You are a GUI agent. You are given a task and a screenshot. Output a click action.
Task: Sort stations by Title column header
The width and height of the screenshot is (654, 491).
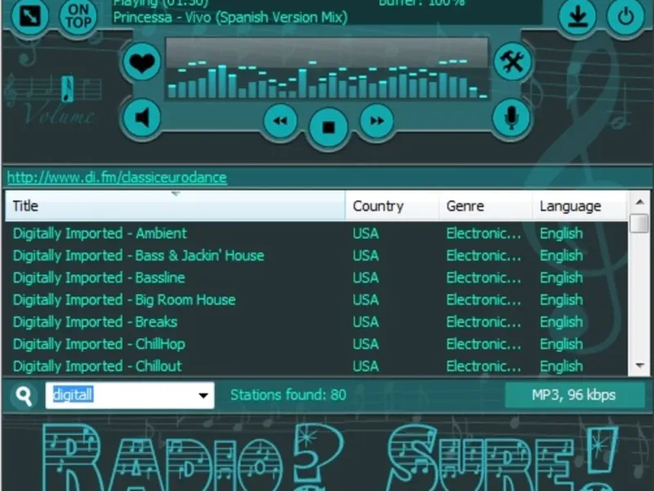tap(175, 206)
